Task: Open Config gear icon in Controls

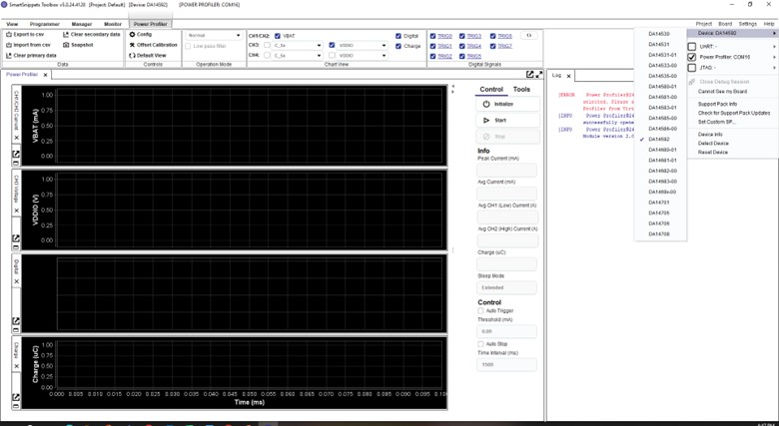Action: (x=132, y=34)
